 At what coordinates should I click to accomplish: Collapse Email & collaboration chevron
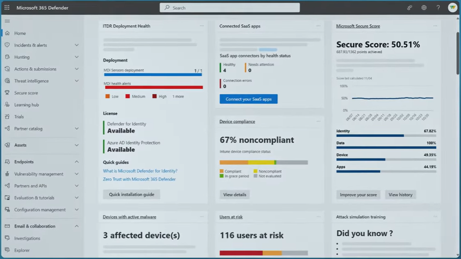click(77, 226)
